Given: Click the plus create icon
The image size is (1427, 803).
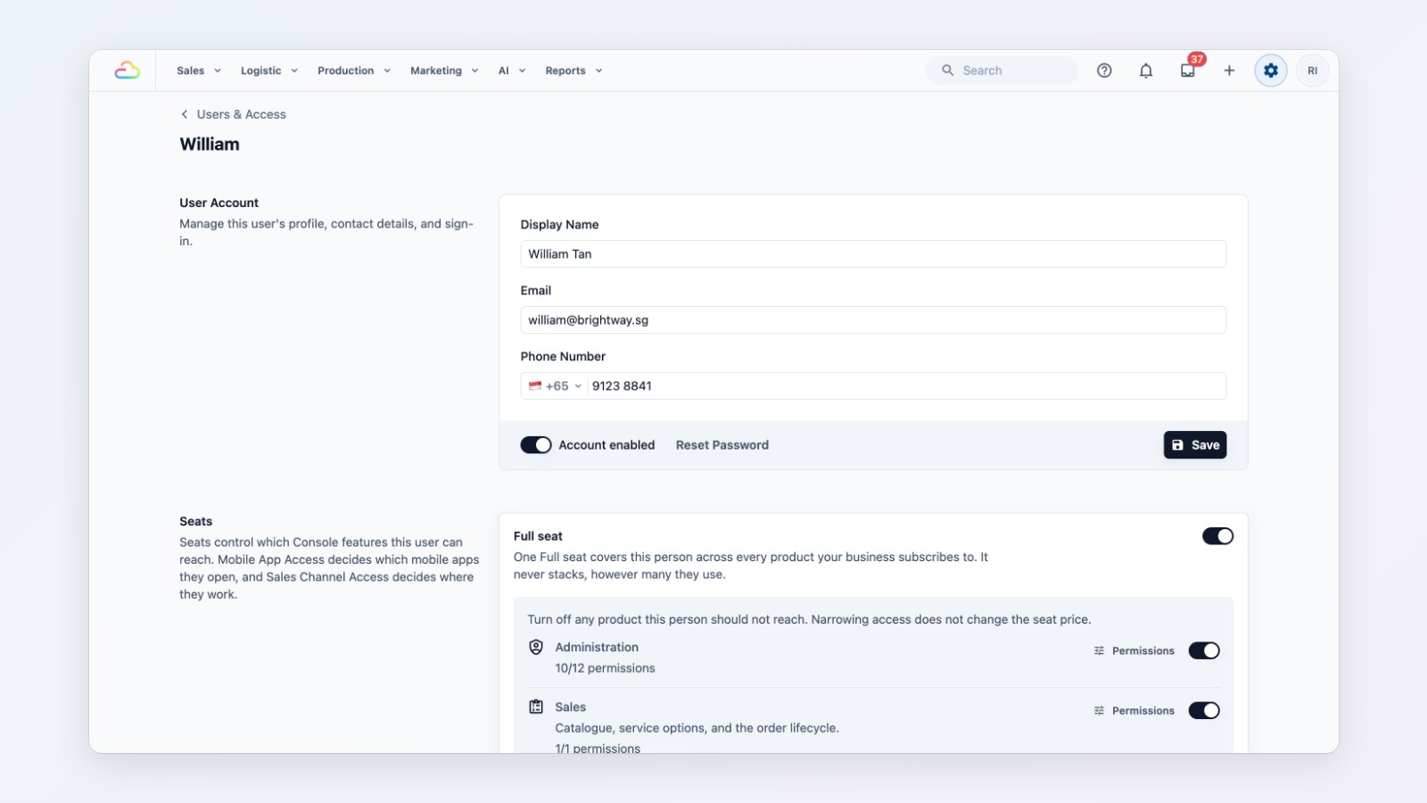Looking at the screenshot, I should pos(1229,70).
